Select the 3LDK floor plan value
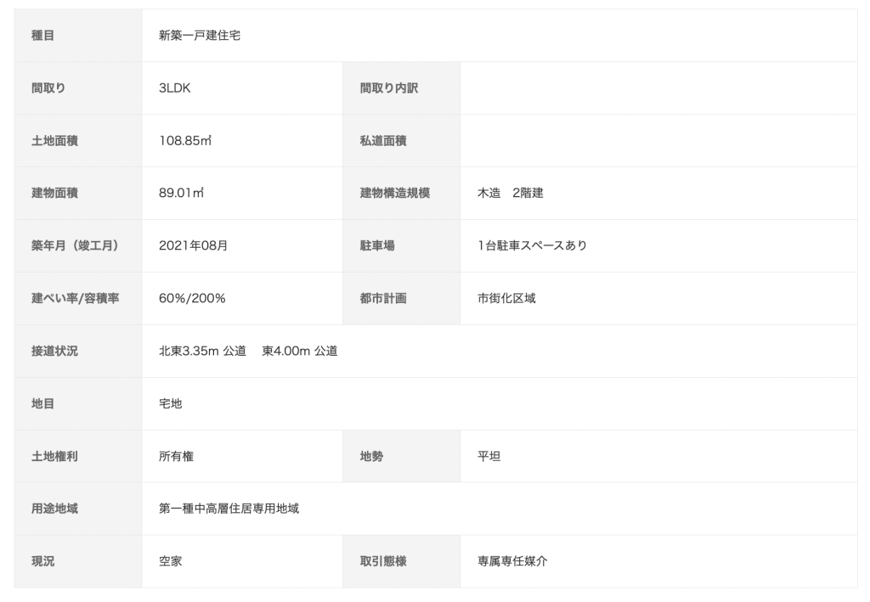The height and width of the screenshot is (602, 870). 175,88
